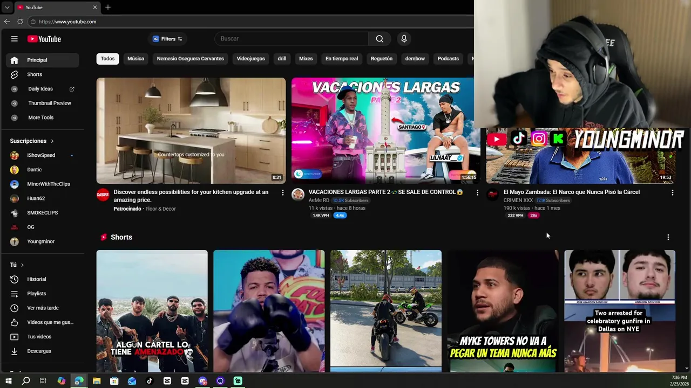Open the kitchen countertops ad thumbnail
The height and width of the screenshot is (388, 691).
coord(191,131)
